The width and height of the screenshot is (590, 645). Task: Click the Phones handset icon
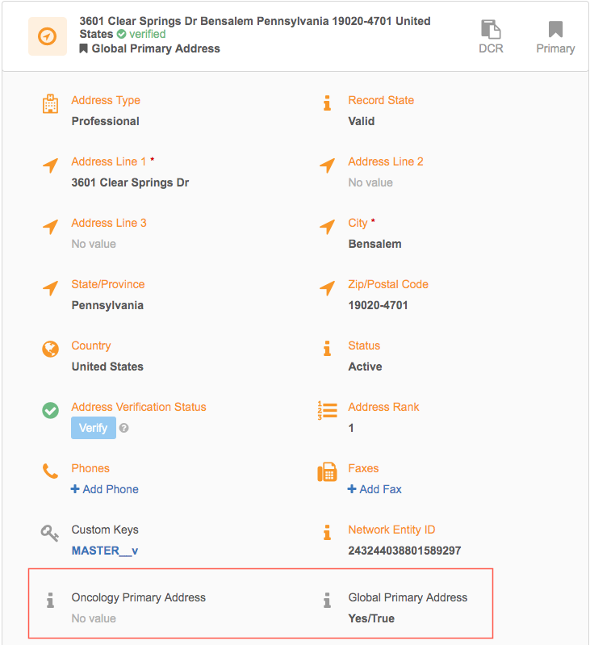click(x=50, y=471)
